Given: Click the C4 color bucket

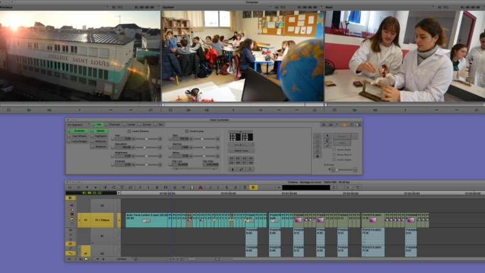Looking at the screenshot, I should point(251,158).
